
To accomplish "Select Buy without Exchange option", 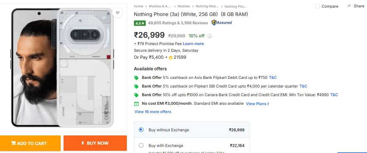I will point(141,130).
